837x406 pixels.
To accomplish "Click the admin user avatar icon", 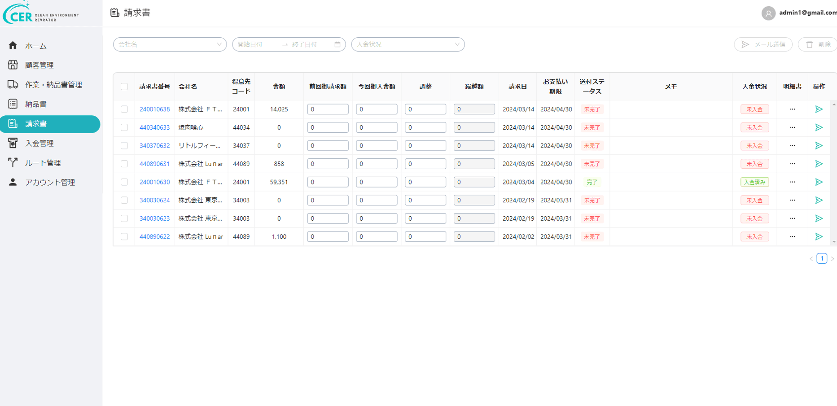I will [768, 13].
